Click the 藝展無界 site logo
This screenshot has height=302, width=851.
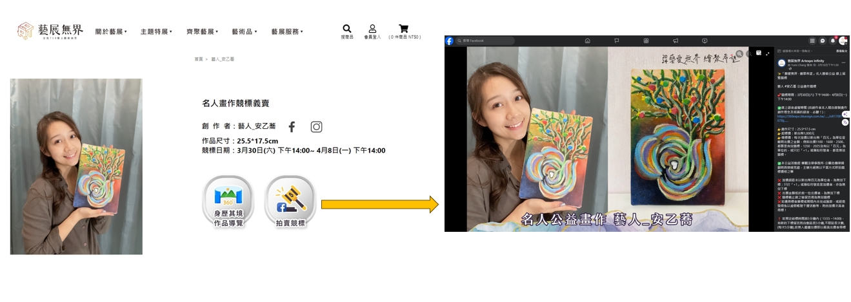click(50, 31)
